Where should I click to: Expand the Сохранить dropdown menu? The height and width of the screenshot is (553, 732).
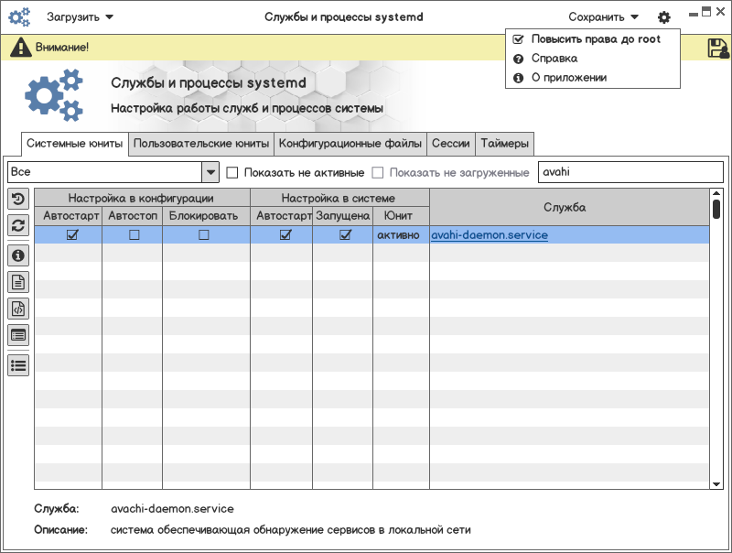[x=603, y=17]
